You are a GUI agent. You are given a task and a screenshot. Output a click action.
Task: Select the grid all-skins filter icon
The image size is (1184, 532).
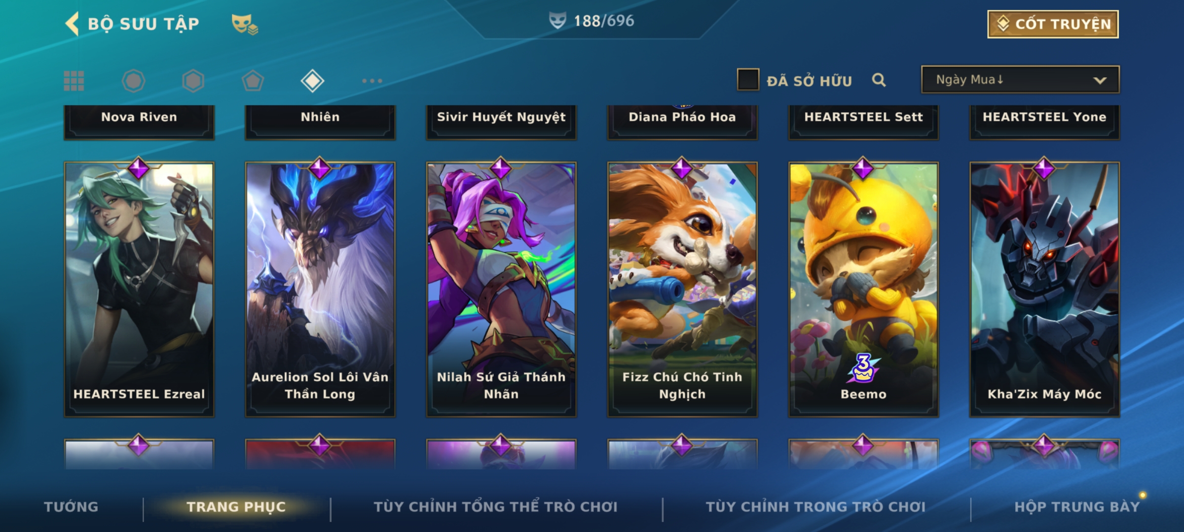coord(74,81)
